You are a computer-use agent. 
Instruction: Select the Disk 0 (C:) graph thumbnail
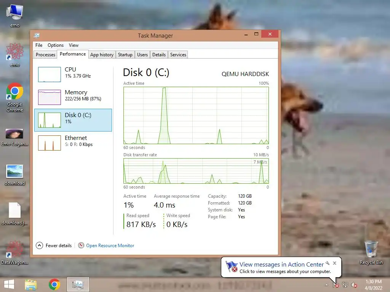[x=50, y=120]
